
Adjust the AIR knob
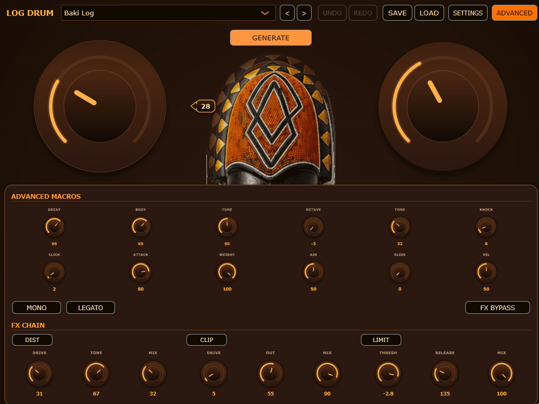[x=313, y=272]
